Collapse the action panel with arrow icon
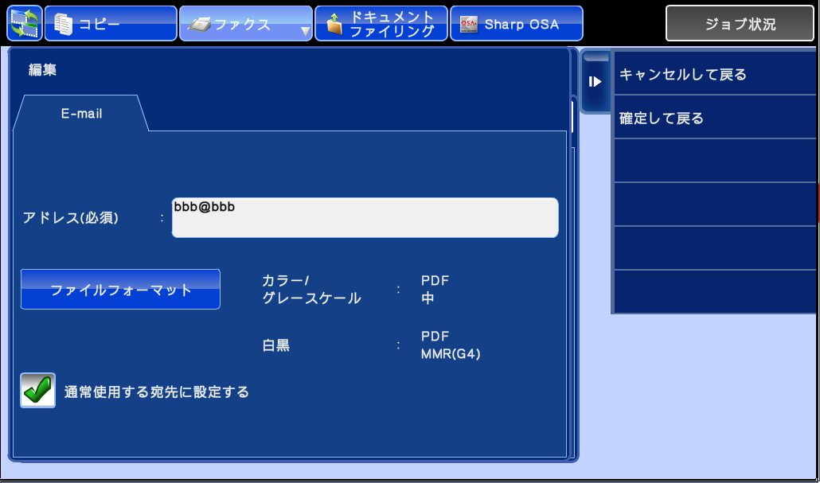The height and width of the screenshot is (483, 820). coord(595,81)
